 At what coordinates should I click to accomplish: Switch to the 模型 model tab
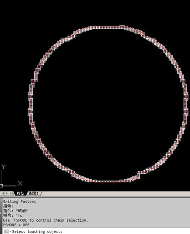pyautogui.click(x=21, y=193)
